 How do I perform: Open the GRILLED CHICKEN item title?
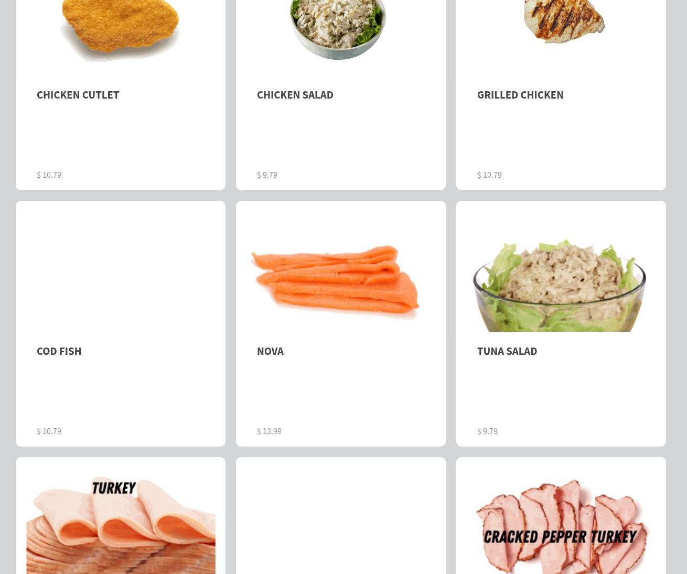tap(520, 95)
